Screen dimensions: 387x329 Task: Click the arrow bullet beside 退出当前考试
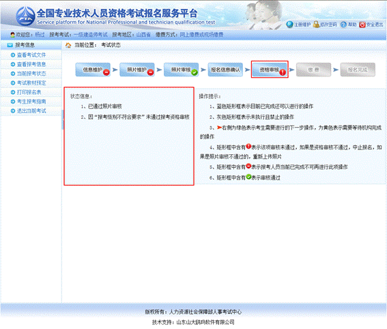(x=13, y=111)
